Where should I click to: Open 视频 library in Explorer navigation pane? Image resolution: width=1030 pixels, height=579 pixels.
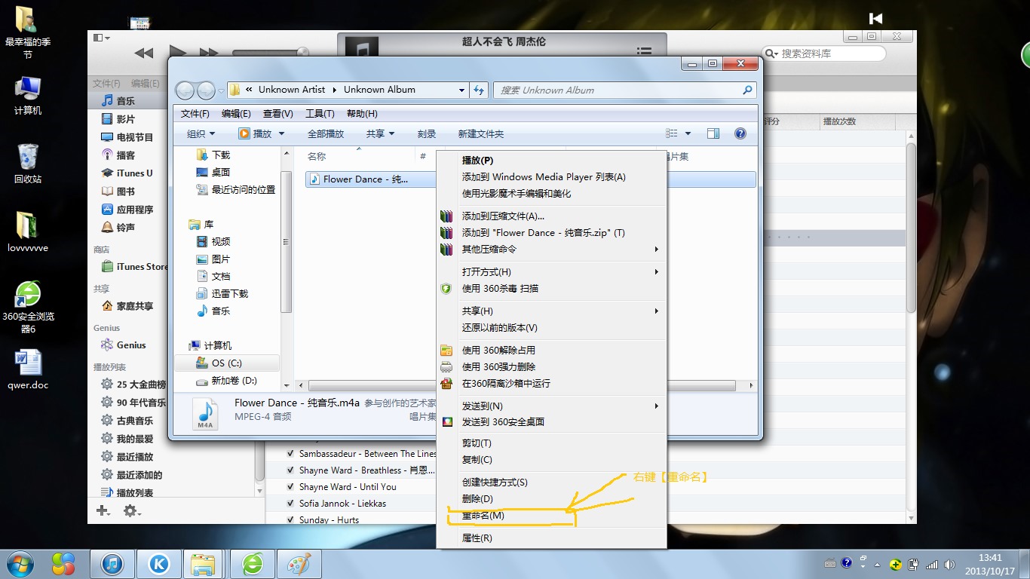pyautogui.click(x=213, y=241)
